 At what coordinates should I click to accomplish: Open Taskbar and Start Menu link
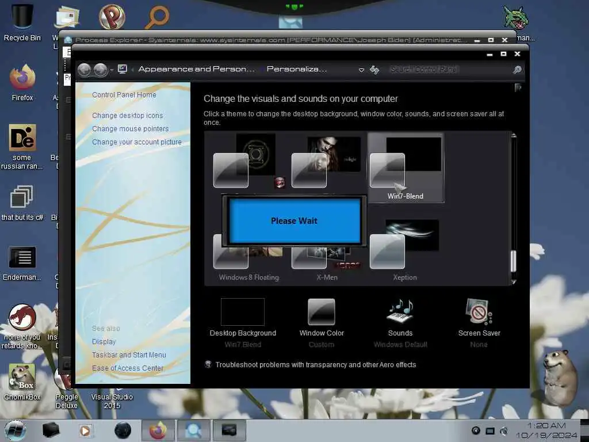click(x=129, y=355)
